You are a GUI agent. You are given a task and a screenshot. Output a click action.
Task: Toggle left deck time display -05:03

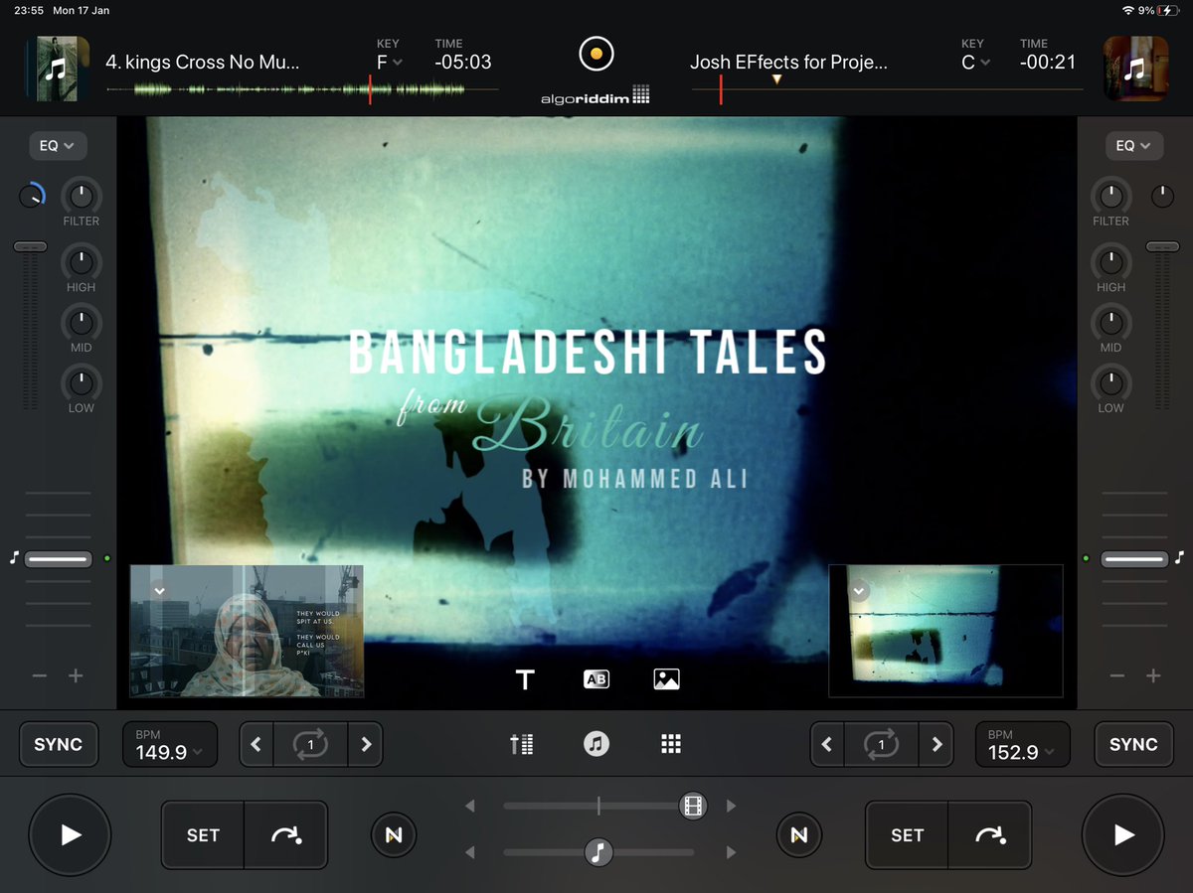[x=463, y=62]
